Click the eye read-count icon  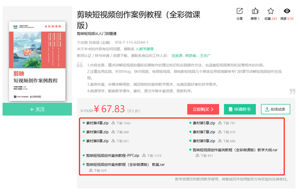click(x=287, y=11)
